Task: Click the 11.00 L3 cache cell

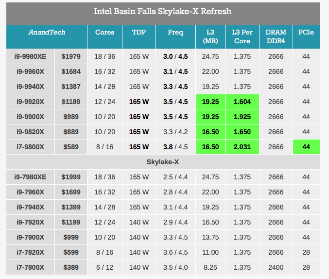Action: point(210,252)
